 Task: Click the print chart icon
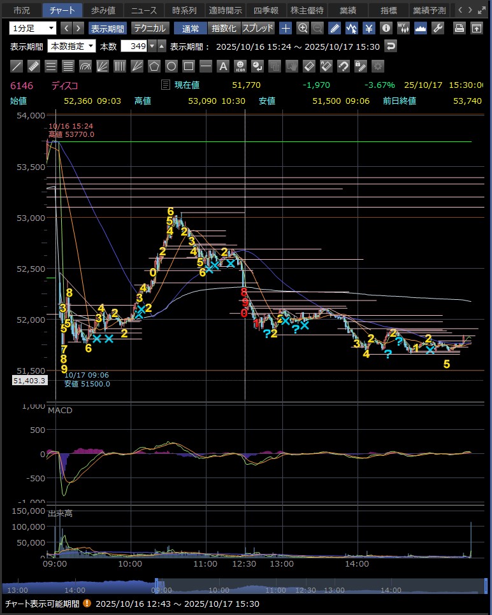pyautogui.click(x=459, y=28)
